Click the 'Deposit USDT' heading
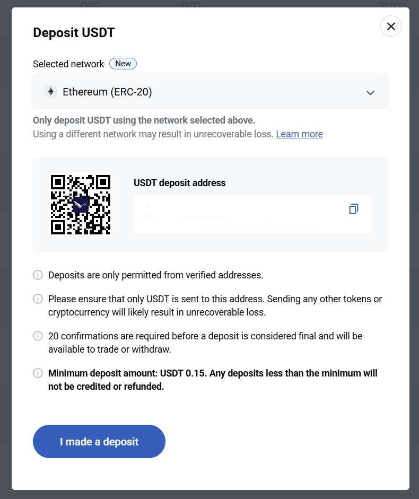Image resolution: width=419 pixels, height=499 pixels. (x=74, y=32)
